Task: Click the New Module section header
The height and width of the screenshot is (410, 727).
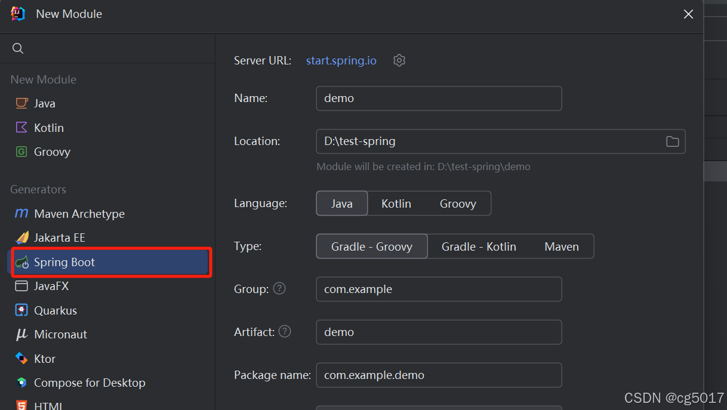Action: coord(44,79)
